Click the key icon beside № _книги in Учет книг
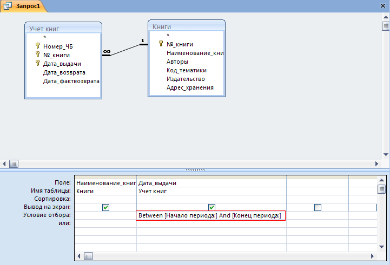Screen dimensions: 390x265 (37, 55)
